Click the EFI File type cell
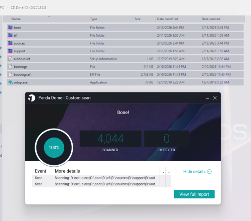251x221 pixels. (x=95, y=74)
